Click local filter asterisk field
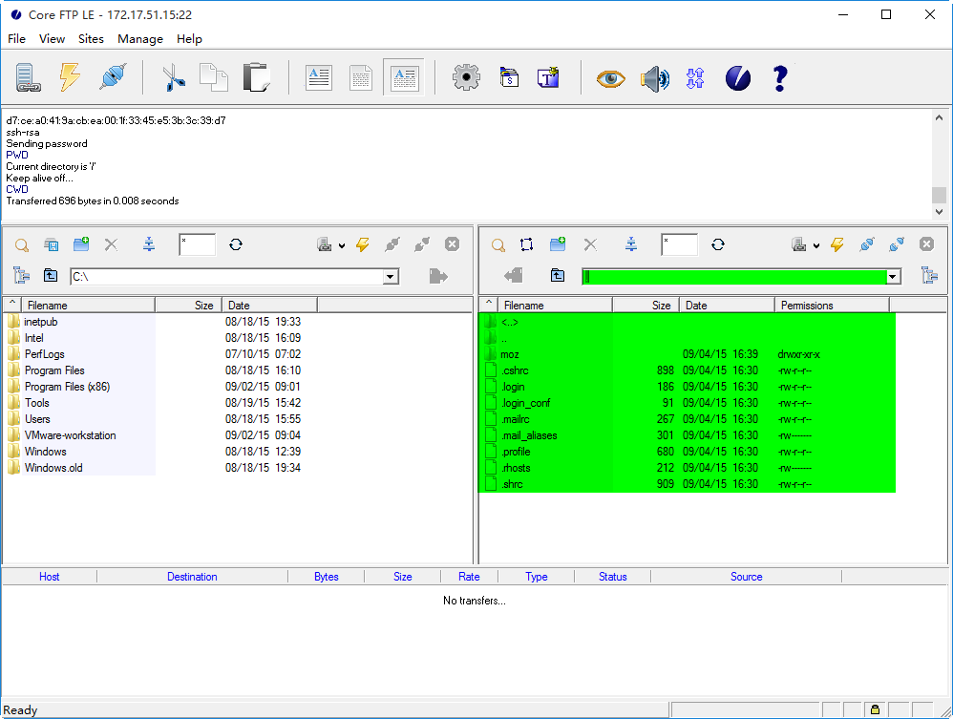The height and width of the screenshot is (719, 953). (x=198, y=245)
